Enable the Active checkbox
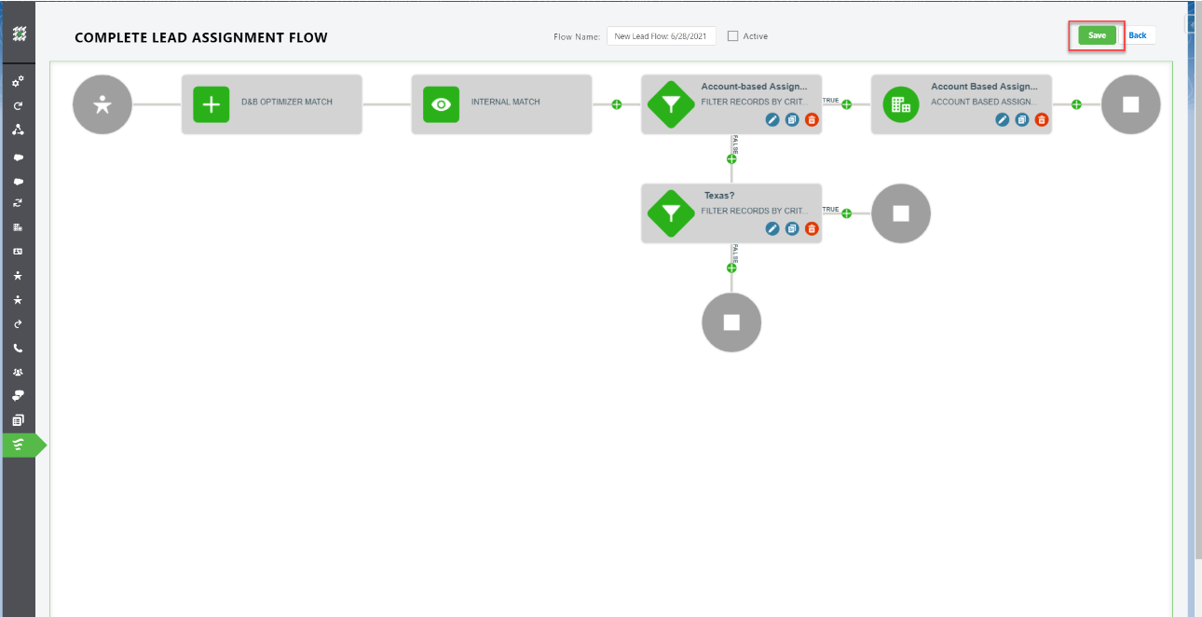 pos(732,35)
